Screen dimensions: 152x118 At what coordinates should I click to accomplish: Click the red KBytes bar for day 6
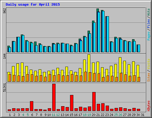coord(32,106)
